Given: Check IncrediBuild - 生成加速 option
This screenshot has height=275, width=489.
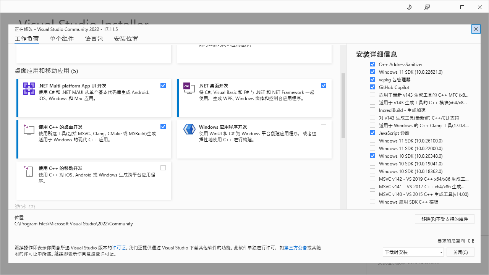Looking at the screenshot, I should [372, 110].
